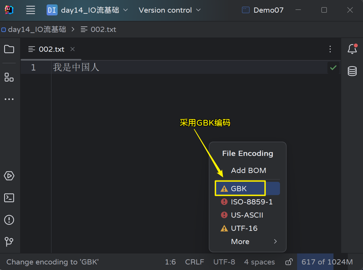Open the Version control dropdown
363x270 pixels.
click(170, 10)
